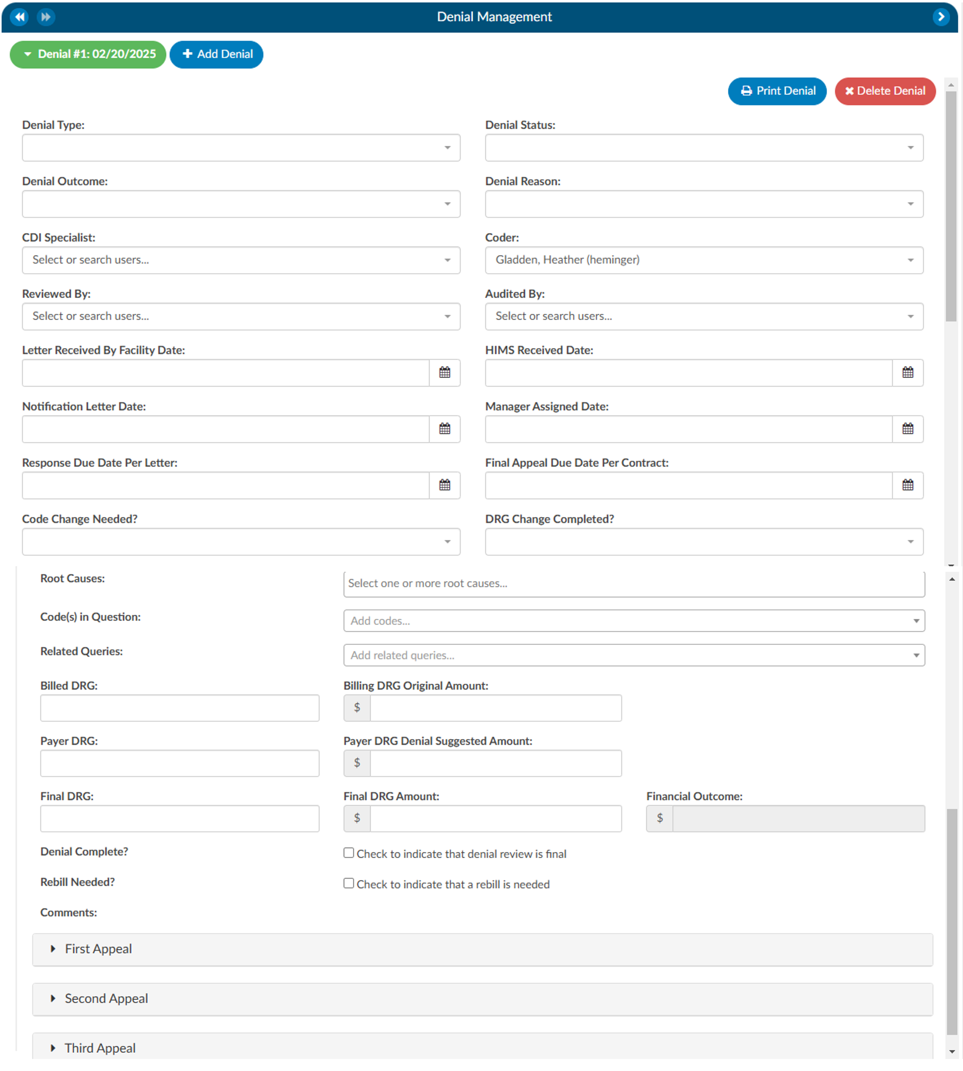Viewport: 963px width, 1071px height.
Task: Open the Coder dropdown showing Gladden, Heather
Action: pos(704,260)
